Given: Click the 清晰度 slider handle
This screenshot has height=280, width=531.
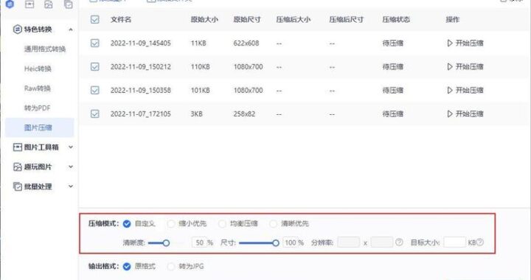Looking at the screenshot, I should point(166,243).
